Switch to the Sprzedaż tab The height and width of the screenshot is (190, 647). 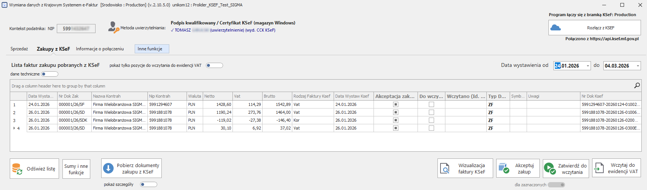(19, 49)
